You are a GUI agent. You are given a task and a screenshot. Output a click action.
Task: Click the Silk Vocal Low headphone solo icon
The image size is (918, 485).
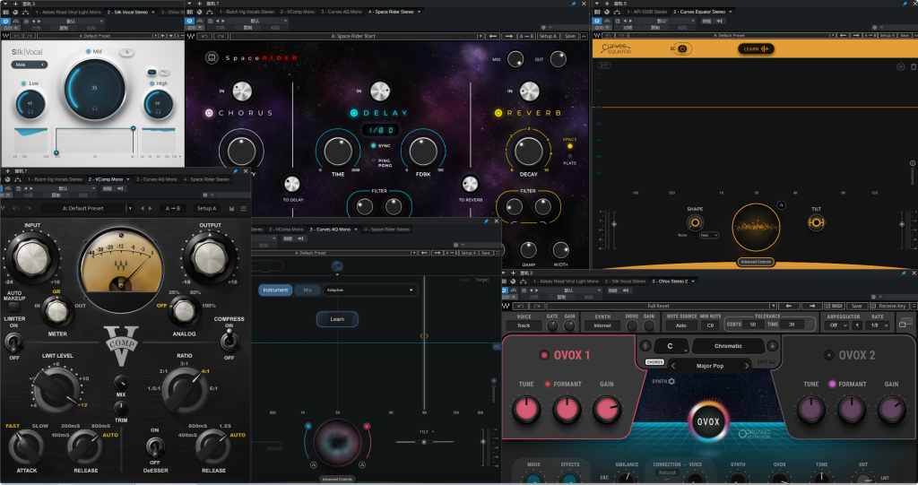point(30,111)
